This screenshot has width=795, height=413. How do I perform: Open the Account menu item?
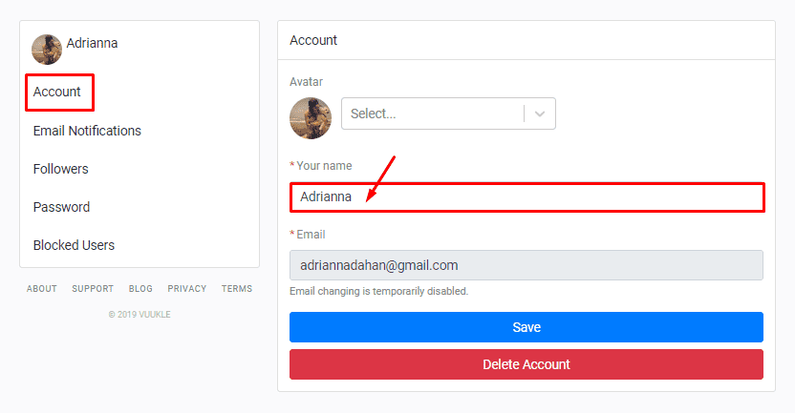(x=57, y=93)
